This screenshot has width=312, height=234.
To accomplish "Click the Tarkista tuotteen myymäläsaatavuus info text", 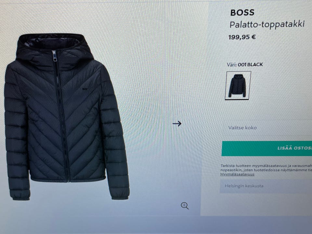I will [266, 168].
